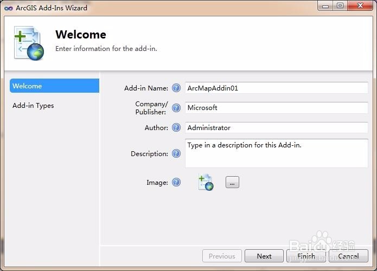Screen dimensions: 377x271
Task: Click the 'Add-in Name:' label
Action: pos(146,88)
